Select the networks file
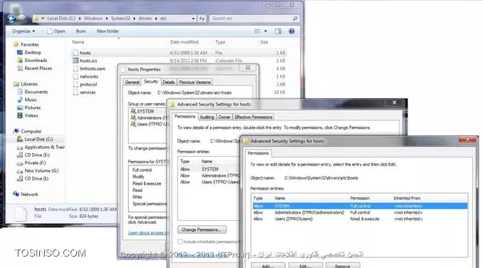This screenshot has height=268, width=483. [89, 76]
